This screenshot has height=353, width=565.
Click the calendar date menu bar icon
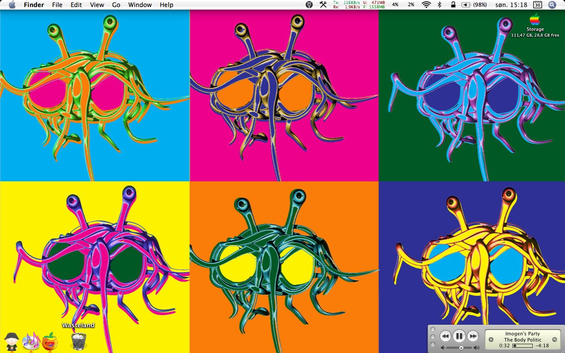click(538, 5)
